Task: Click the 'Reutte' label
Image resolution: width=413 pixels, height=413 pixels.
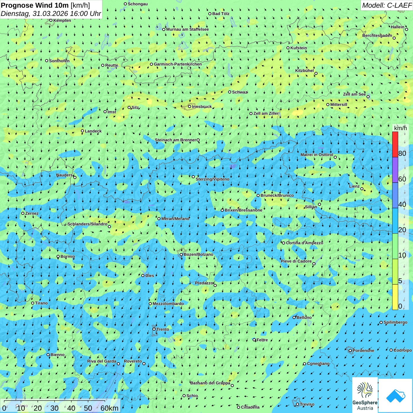Action: tap(112, 65)
